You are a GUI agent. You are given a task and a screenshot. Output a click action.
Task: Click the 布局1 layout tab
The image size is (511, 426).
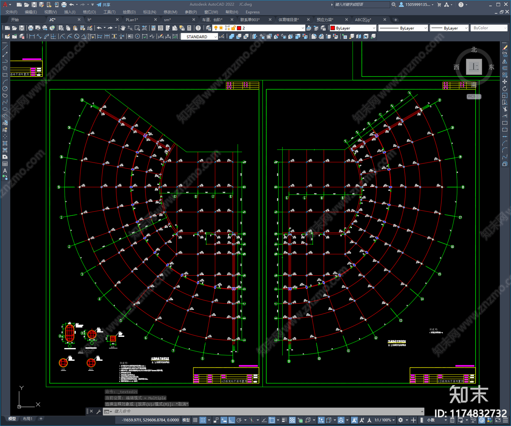click(28, 419)
